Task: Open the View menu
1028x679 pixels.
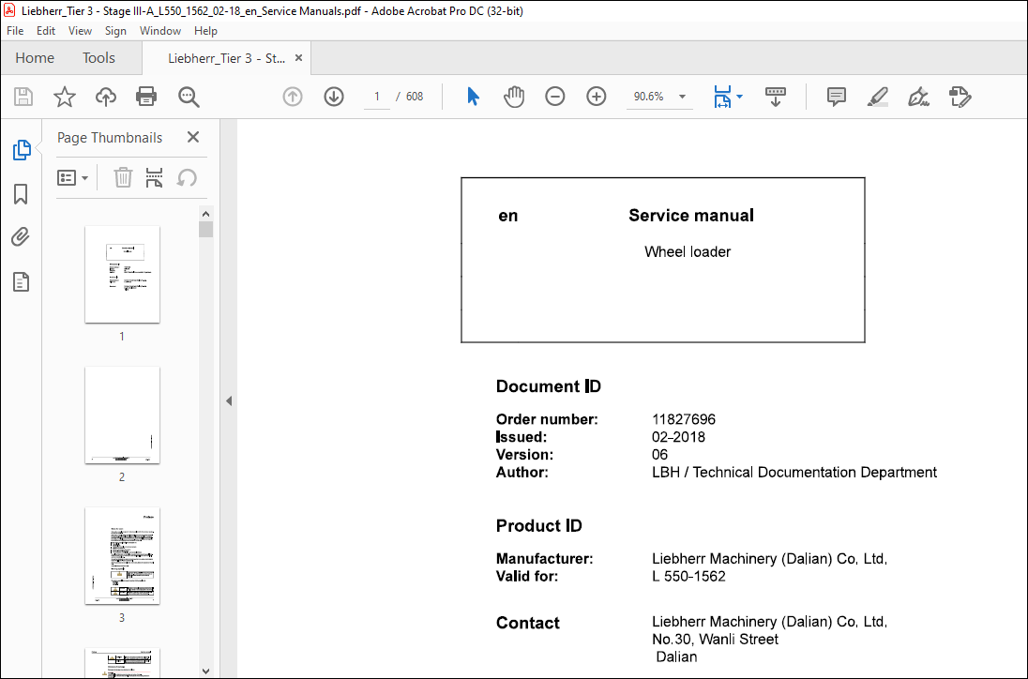Action: click(x=80, y=31)
